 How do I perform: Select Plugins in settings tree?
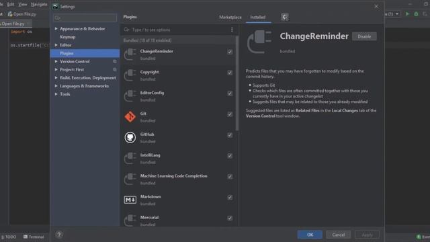pyautogui.click(x=85, y=53)
